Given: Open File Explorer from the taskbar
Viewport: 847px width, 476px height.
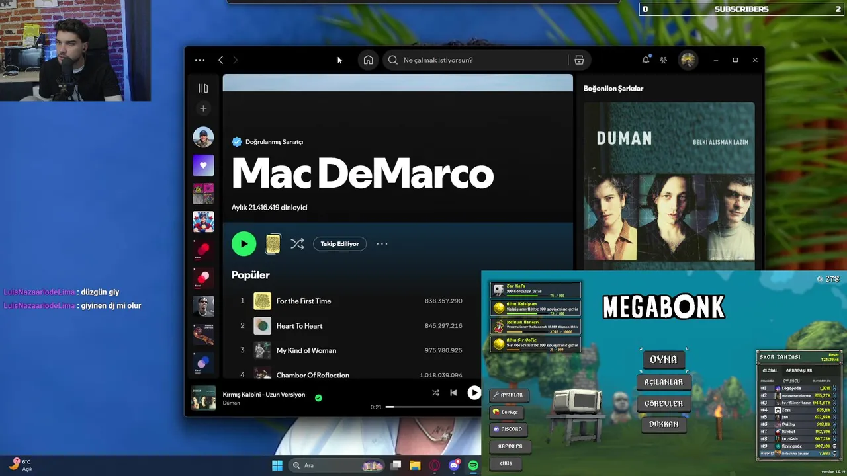Looking at the screenshot, I should (415, 465).
